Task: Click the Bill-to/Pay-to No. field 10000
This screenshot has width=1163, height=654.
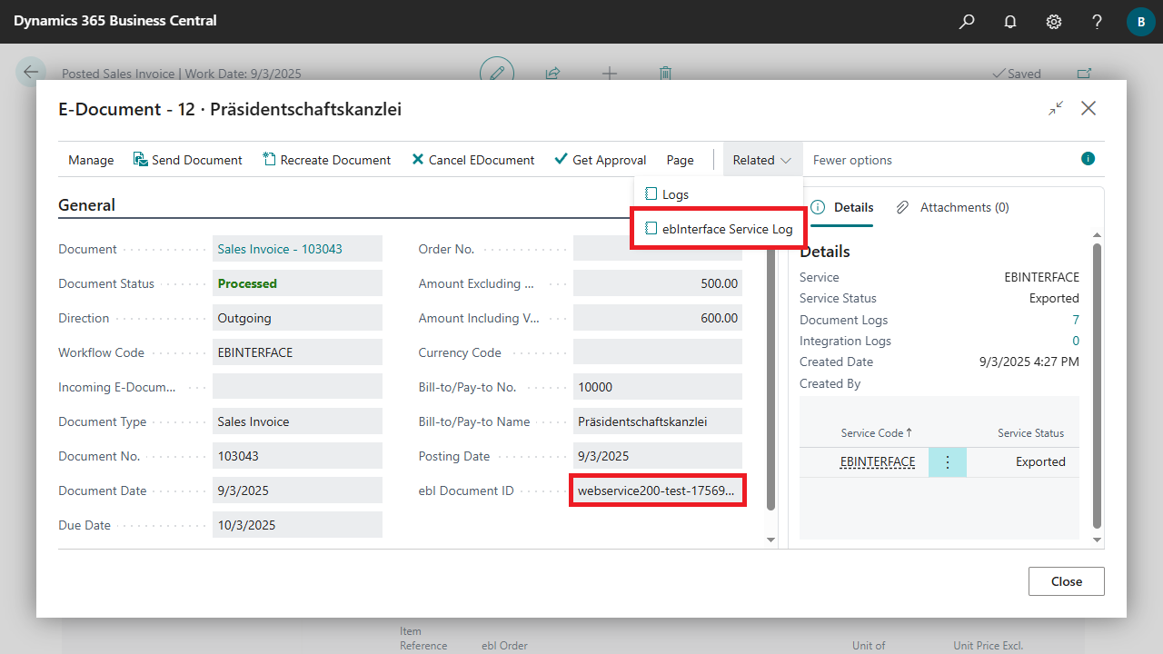Action: [658, 387]
